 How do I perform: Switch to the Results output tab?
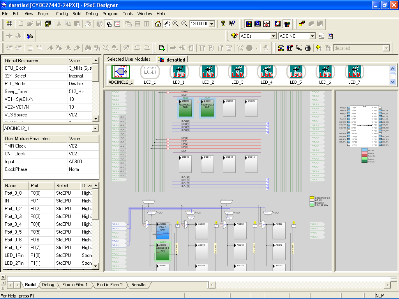[138, 285]
